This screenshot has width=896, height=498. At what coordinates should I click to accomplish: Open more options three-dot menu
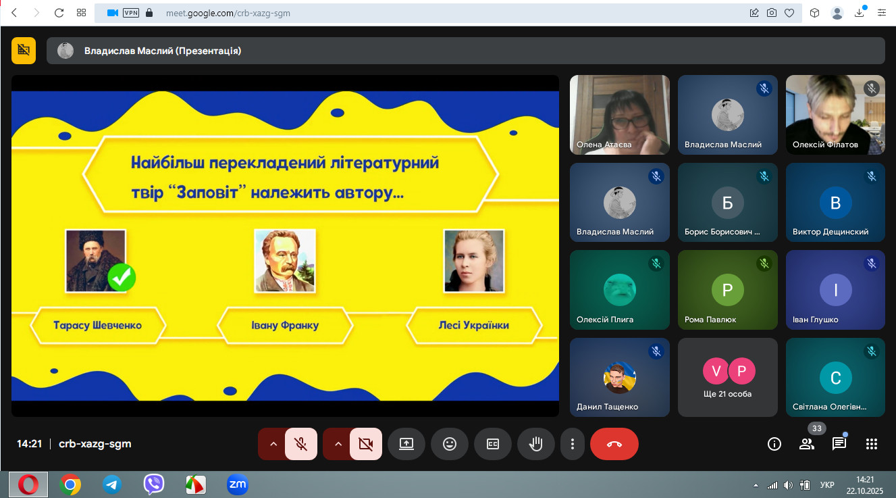click(x=573, y=444)
